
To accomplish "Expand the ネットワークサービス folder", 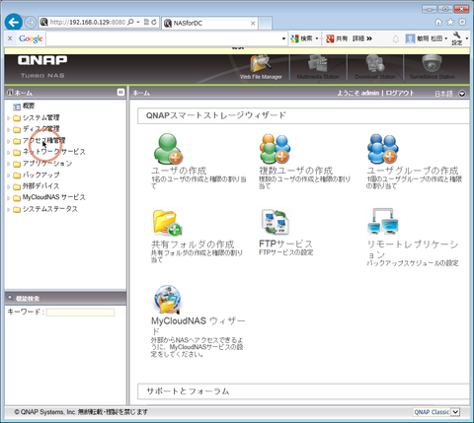I will click(9, 153).
